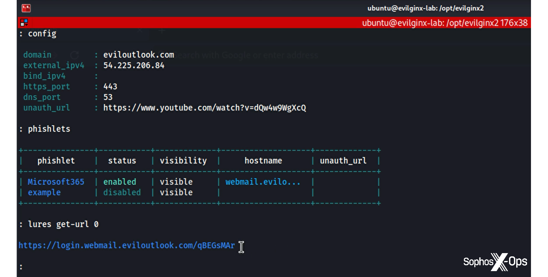The height and width of the screenshot is (277, 548).
Task: Click the unauth_url YouTube watch link in config
Action: click(205, 108)
